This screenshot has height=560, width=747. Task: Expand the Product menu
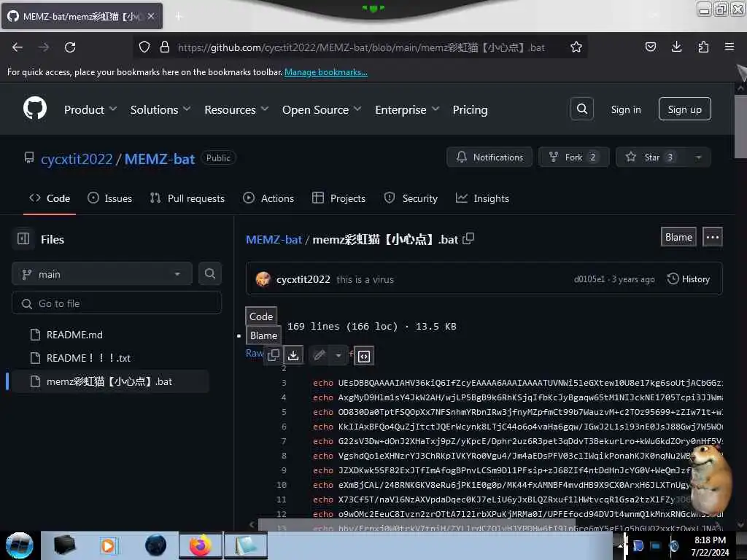90,109
